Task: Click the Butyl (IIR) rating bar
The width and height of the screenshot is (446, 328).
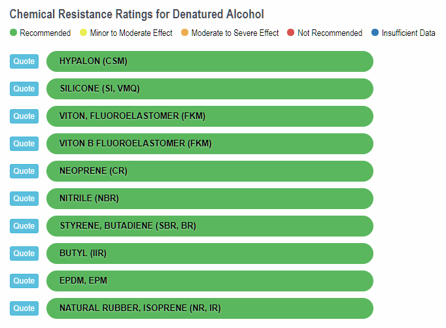Action: [209, 254]
